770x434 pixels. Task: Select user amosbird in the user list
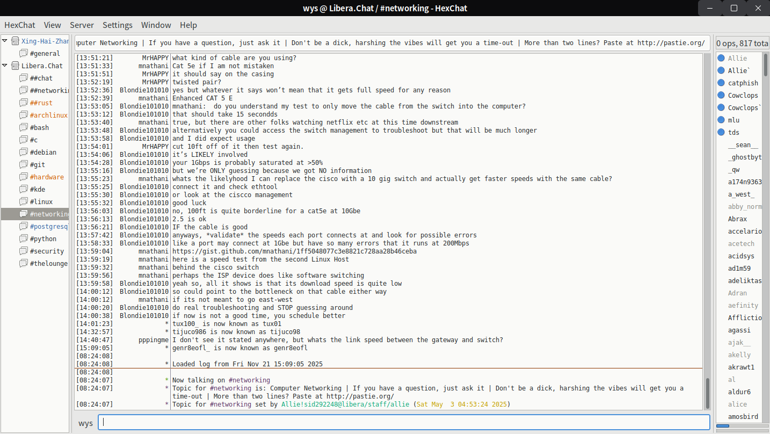[743, 416]
